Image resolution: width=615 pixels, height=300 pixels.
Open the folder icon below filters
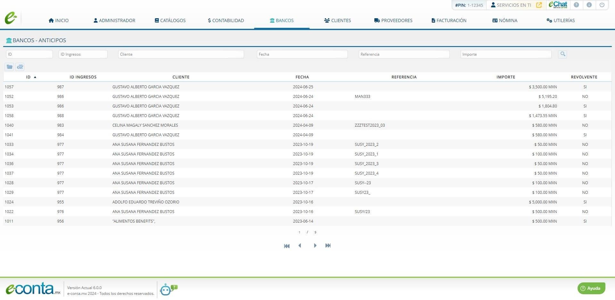pyautogui.click(x=10, y=67)
